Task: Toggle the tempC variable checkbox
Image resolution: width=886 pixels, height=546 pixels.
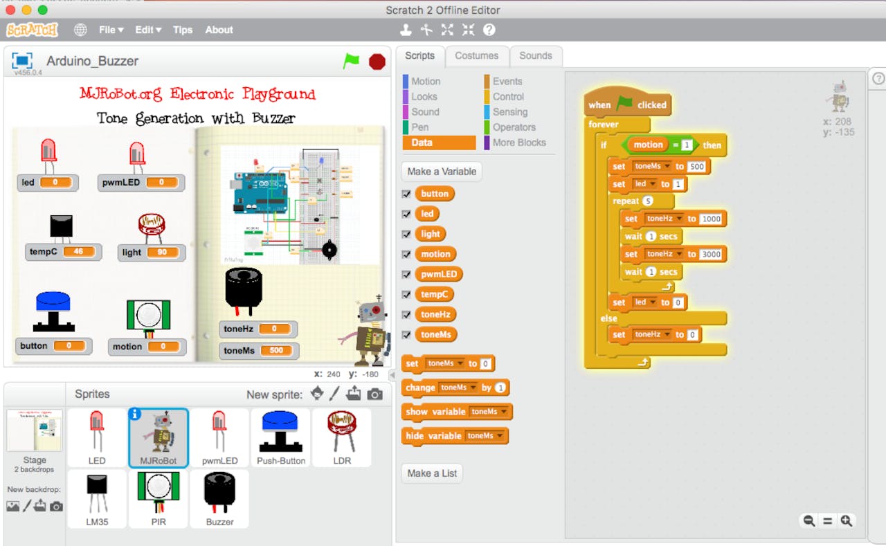Action: [406, 294]
